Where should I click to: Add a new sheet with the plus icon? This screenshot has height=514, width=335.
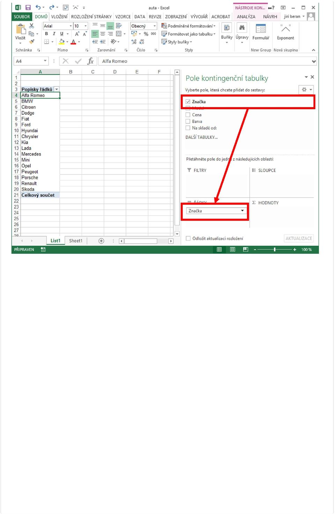[x=101, y=241]
